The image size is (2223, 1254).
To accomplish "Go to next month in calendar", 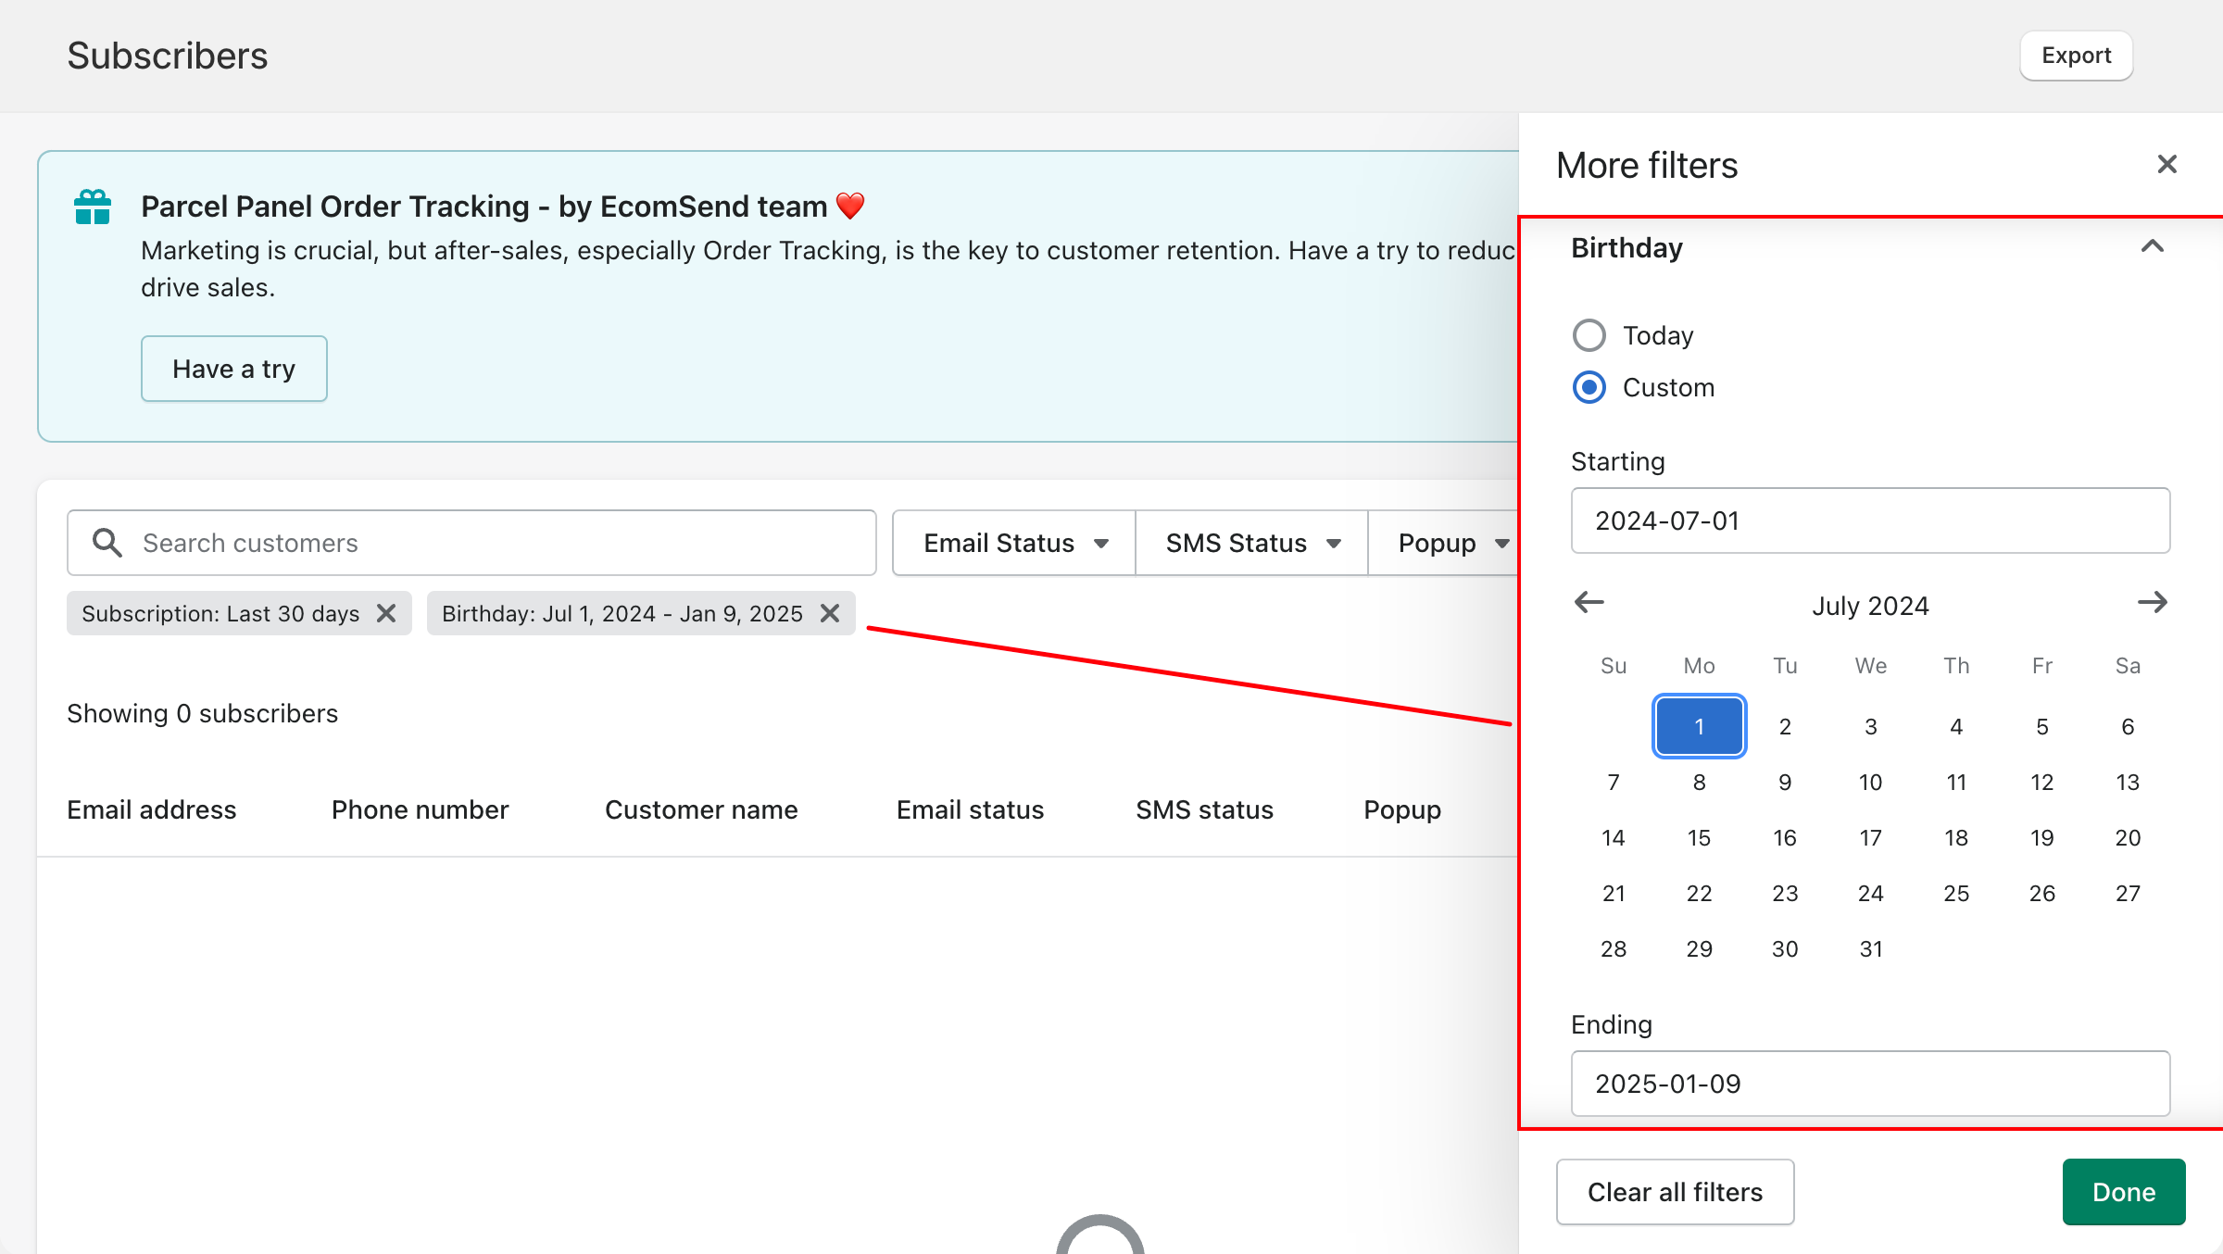I will click(2152, 603).
